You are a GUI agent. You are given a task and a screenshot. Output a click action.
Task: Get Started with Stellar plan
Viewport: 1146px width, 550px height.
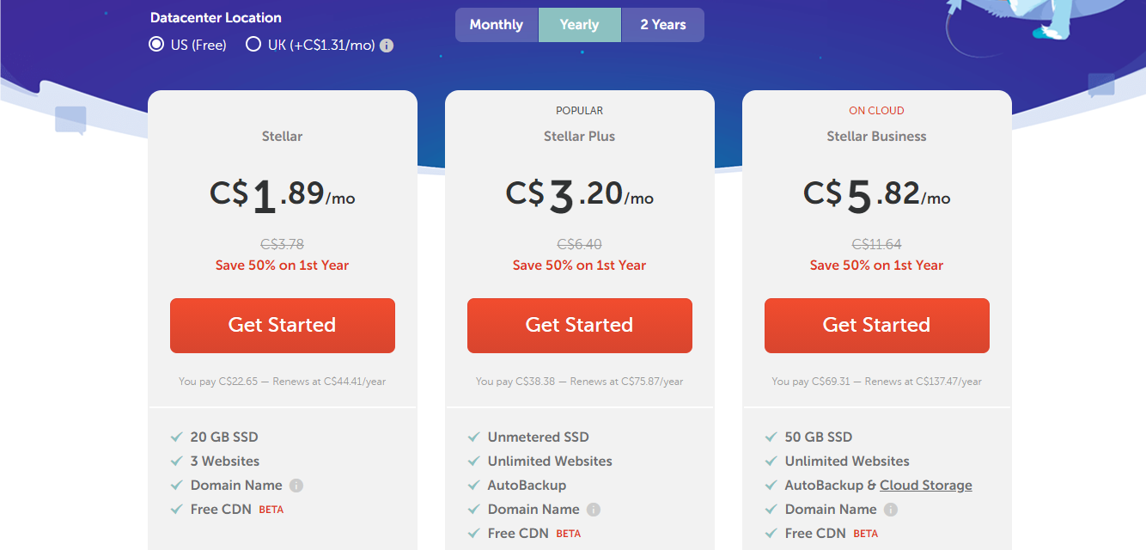coord(283,326)
